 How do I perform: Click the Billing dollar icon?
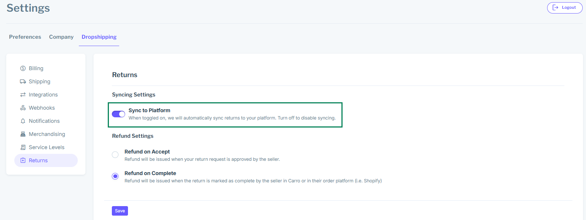click(23, 68)
